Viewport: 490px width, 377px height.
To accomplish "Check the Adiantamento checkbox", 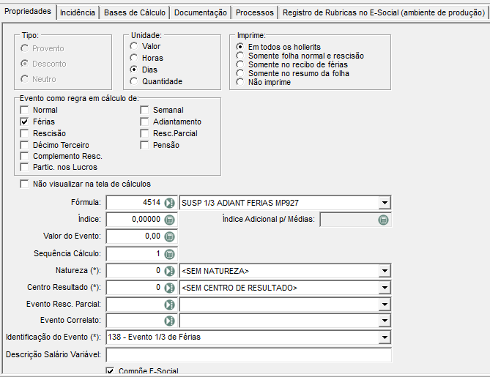I will click(144, 122).
